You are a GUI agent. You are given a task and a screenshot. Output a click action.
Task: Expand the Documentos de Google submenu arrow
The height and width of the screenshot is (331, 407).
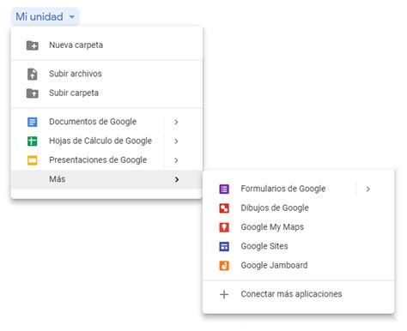(x=176, y=122)
